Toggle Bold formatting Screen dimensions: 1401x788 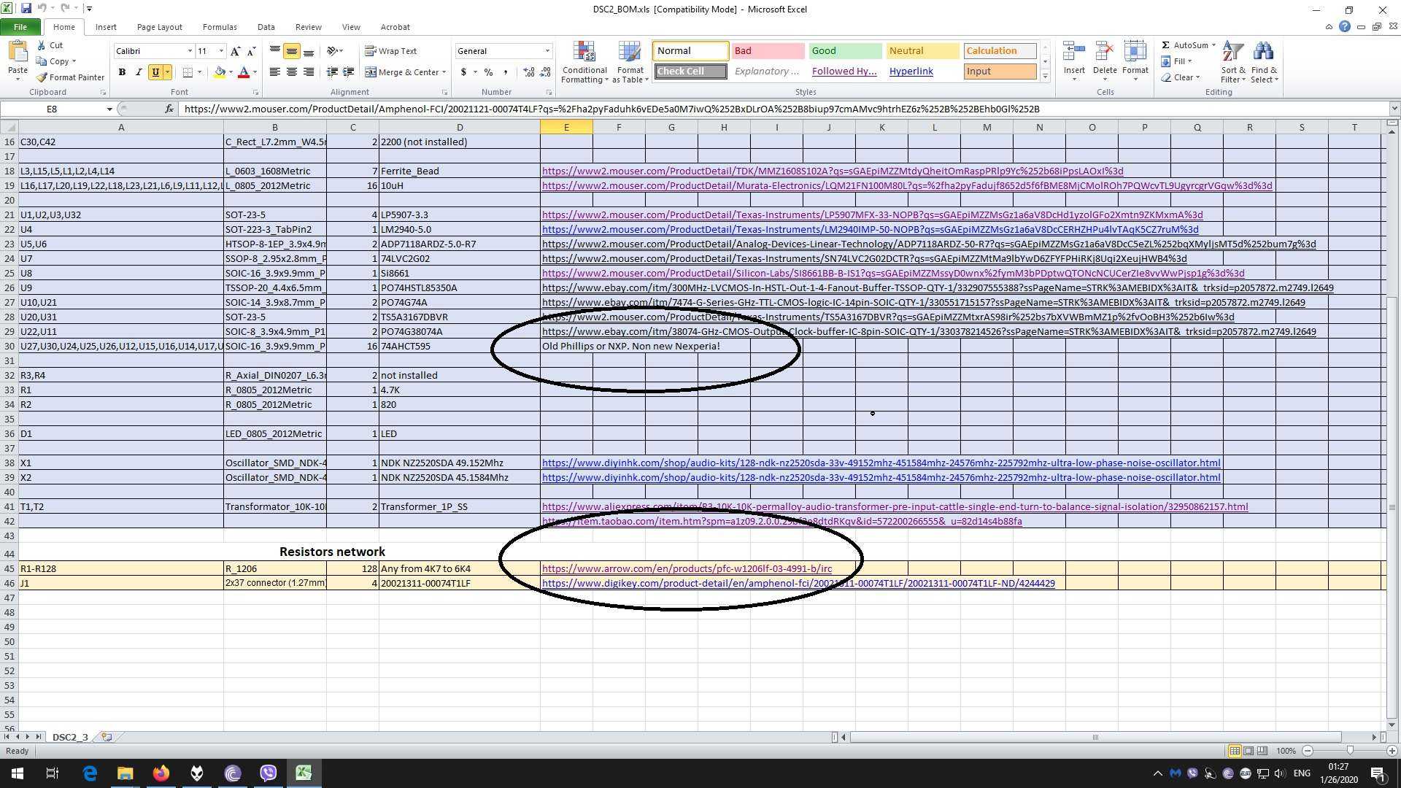[x=122, y=72]
